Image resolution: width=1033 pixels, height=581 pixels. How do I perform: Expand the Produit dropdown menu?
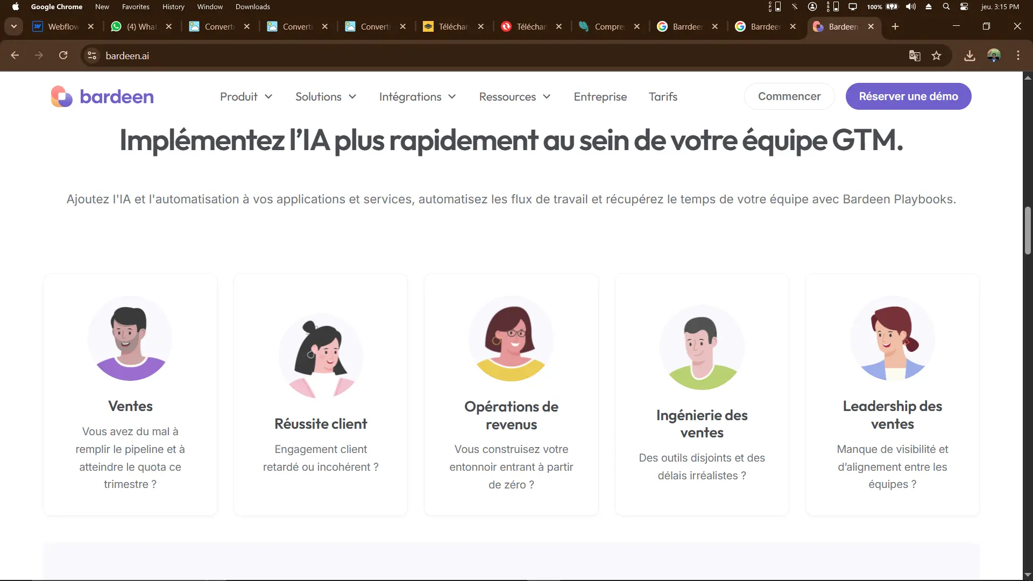tap(246, 97)
